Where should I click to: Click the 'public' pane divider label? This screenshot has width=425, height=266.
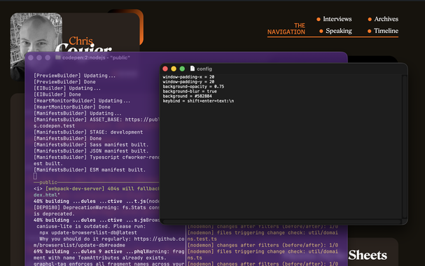click(x=48, y=182)
